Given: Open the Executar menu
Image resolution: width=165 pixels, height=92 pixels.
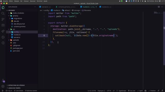Looking at the screenshot, I should pyautogui.click(x=33, y=1).
